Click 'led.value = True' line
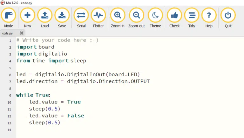 point(55,102)
